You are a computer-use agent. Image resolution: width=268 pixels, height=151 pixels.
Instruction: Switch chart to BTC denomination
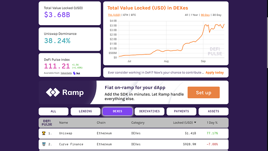coord(133,15)
